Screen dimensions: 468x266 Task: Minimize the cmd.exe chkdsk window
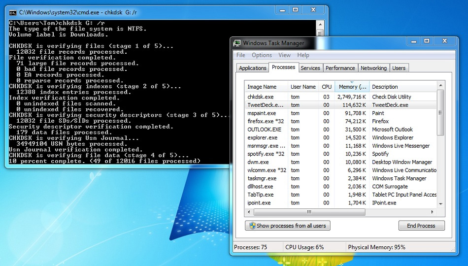pyautogui.click(x=282, y=10)
